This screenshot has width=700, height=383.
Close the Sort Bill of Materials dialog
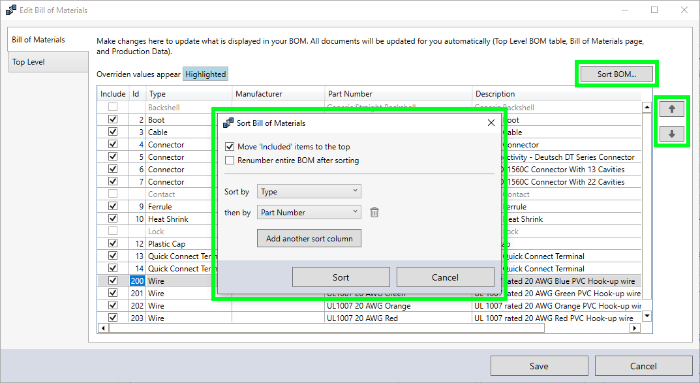point(491,123)
